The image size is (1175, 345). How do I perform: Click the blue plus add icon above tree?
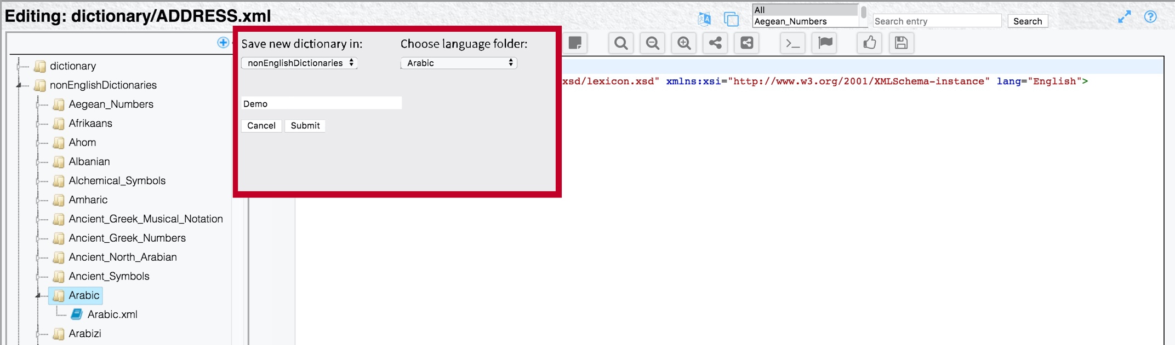click(223, 43)
